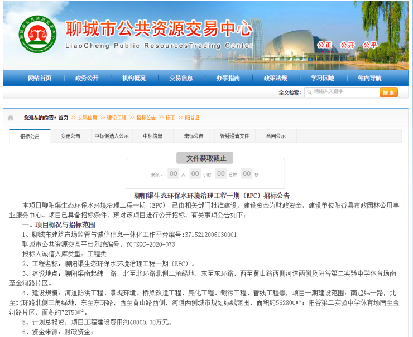The height and width of the screenshot is (337, 413).
Task: Switch to the 变更公告 tab
Action: [x=70, y=136]
